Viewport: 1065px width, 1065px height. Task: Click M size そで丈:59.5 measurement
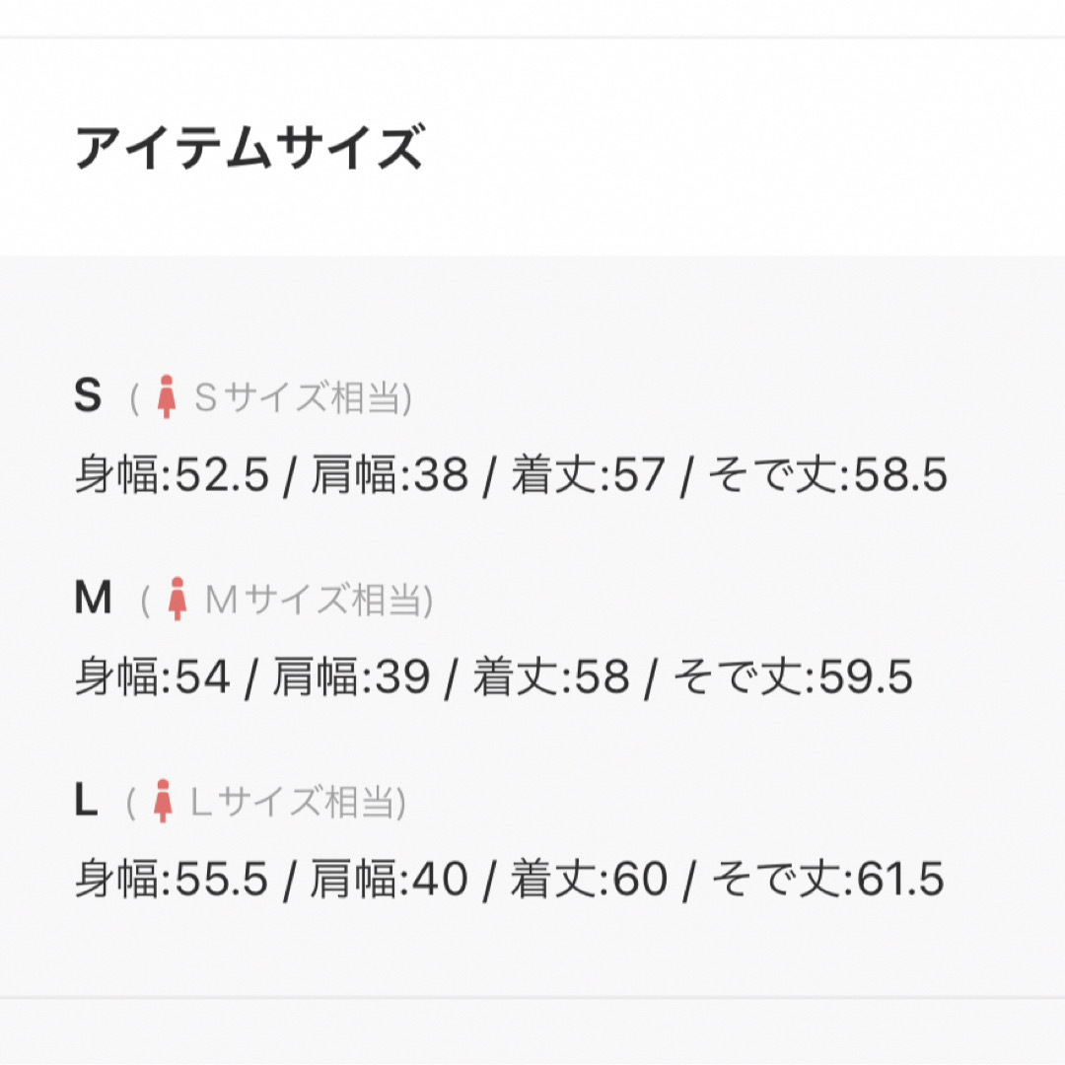[x=793, y=676]
